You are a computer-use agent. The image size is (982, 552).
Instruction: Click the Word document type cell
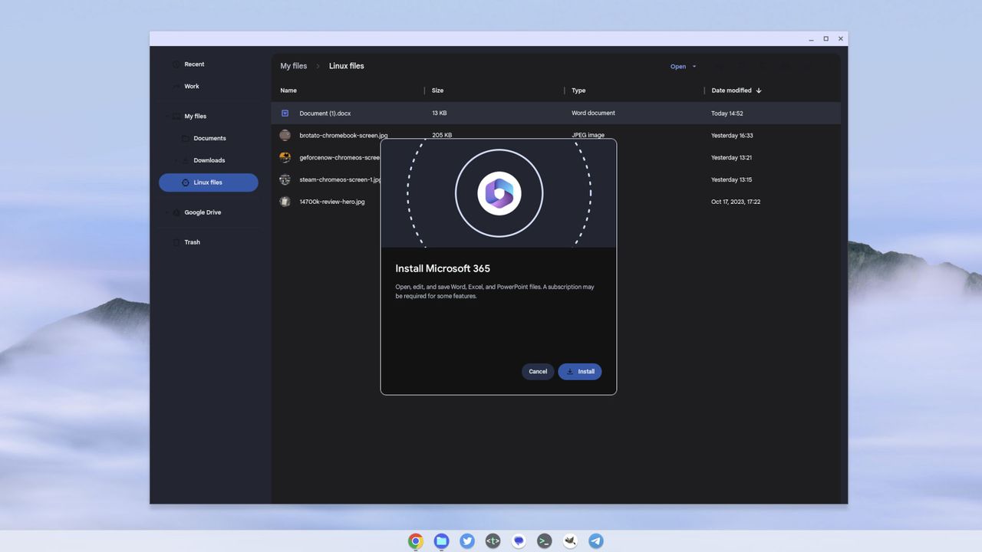click(593, 113)
